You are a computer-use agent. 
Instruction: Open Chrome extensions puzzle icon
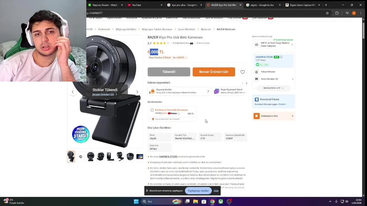[x=337, y=13]
